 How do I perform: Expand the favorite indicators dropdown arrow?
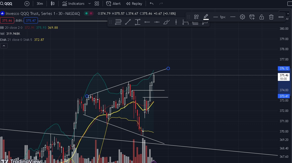(x=89, y=4)
